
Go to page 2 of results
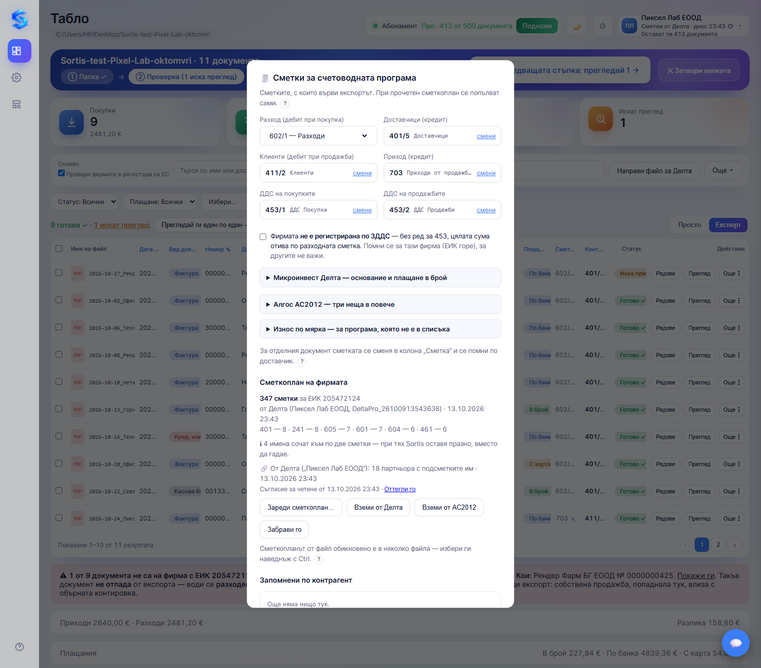coord(718,545)
